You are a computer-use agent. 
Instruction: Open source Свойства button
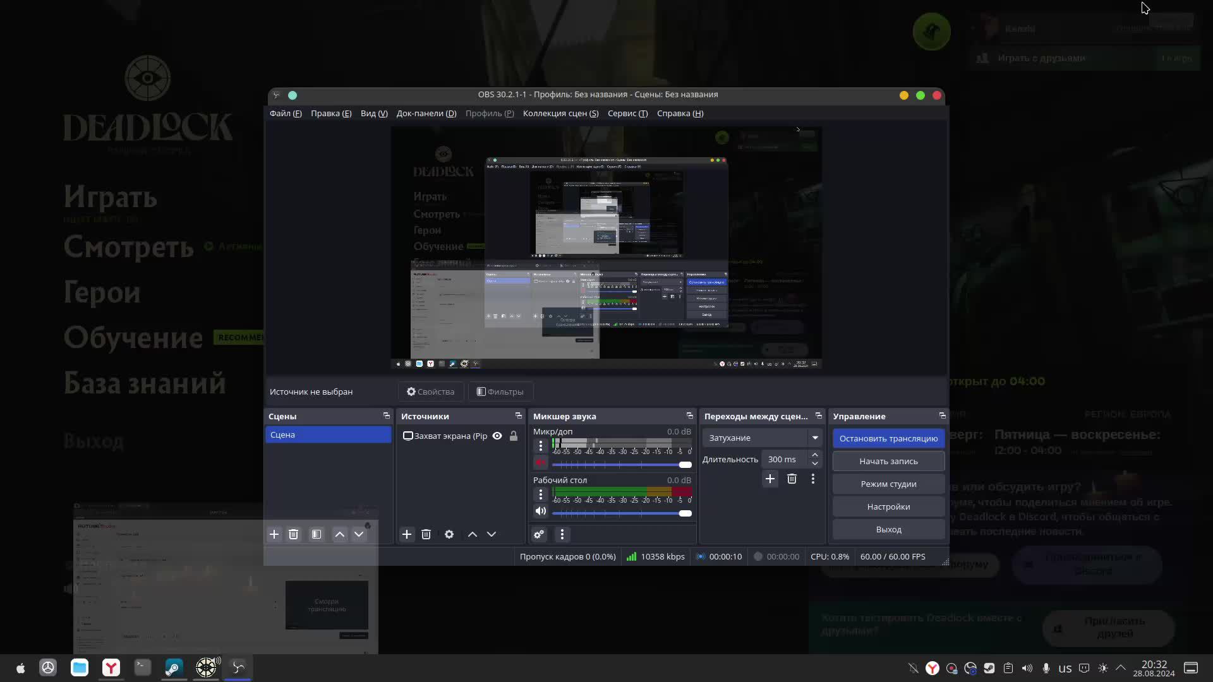(430, 392)
